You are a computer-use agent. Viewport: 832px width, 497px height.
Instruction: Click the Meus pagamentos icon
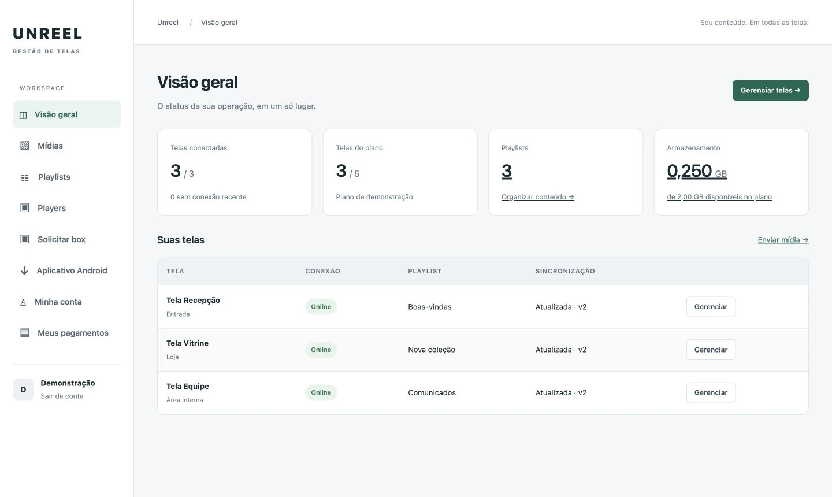coord(25,333)
